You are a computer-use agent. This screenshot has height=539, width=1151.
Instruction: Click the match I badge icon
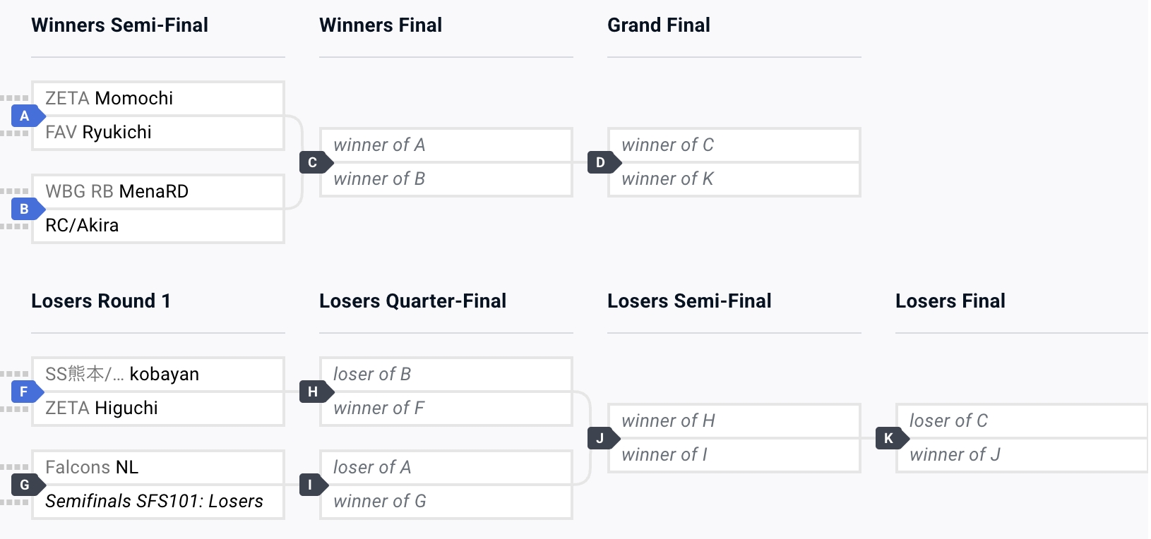click(x=311, y=485)
